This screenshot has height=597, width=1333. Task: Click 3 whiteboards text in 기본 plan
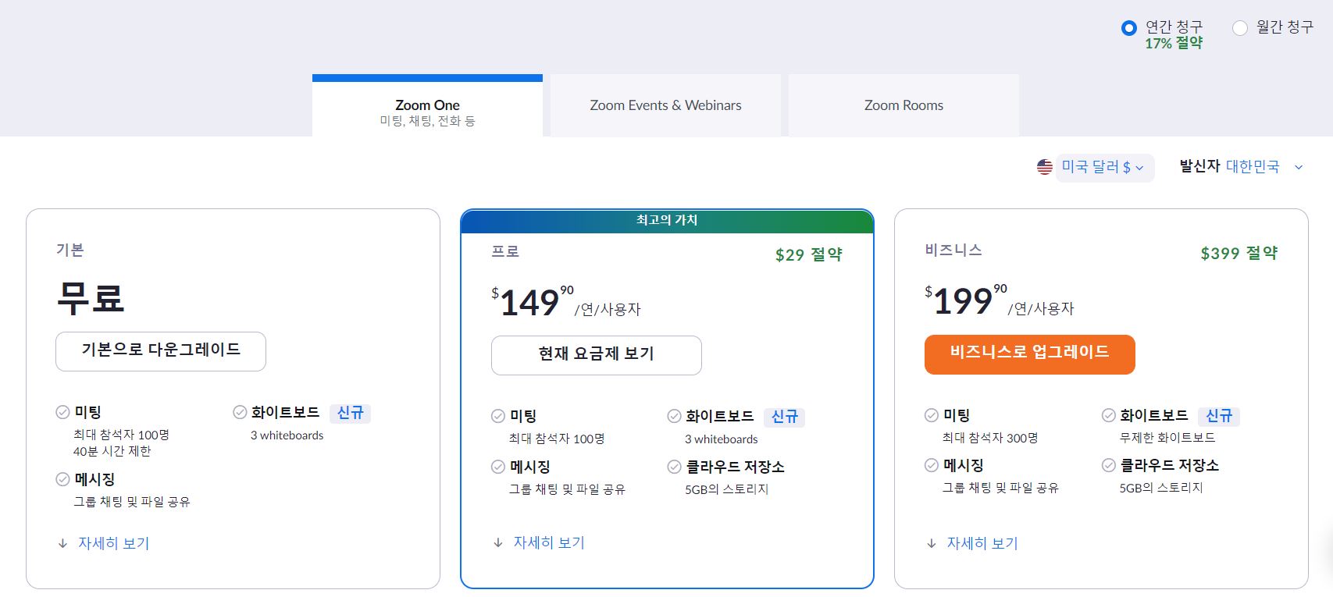[287, 435]
